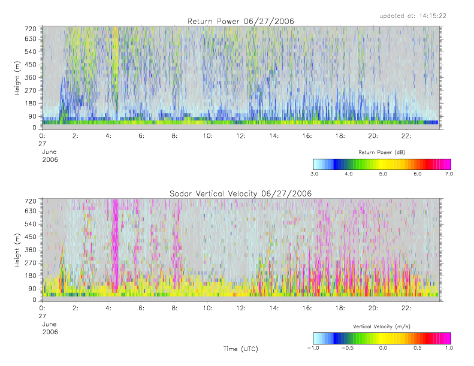Click the 720 height tick on Return Power chart

31,29
